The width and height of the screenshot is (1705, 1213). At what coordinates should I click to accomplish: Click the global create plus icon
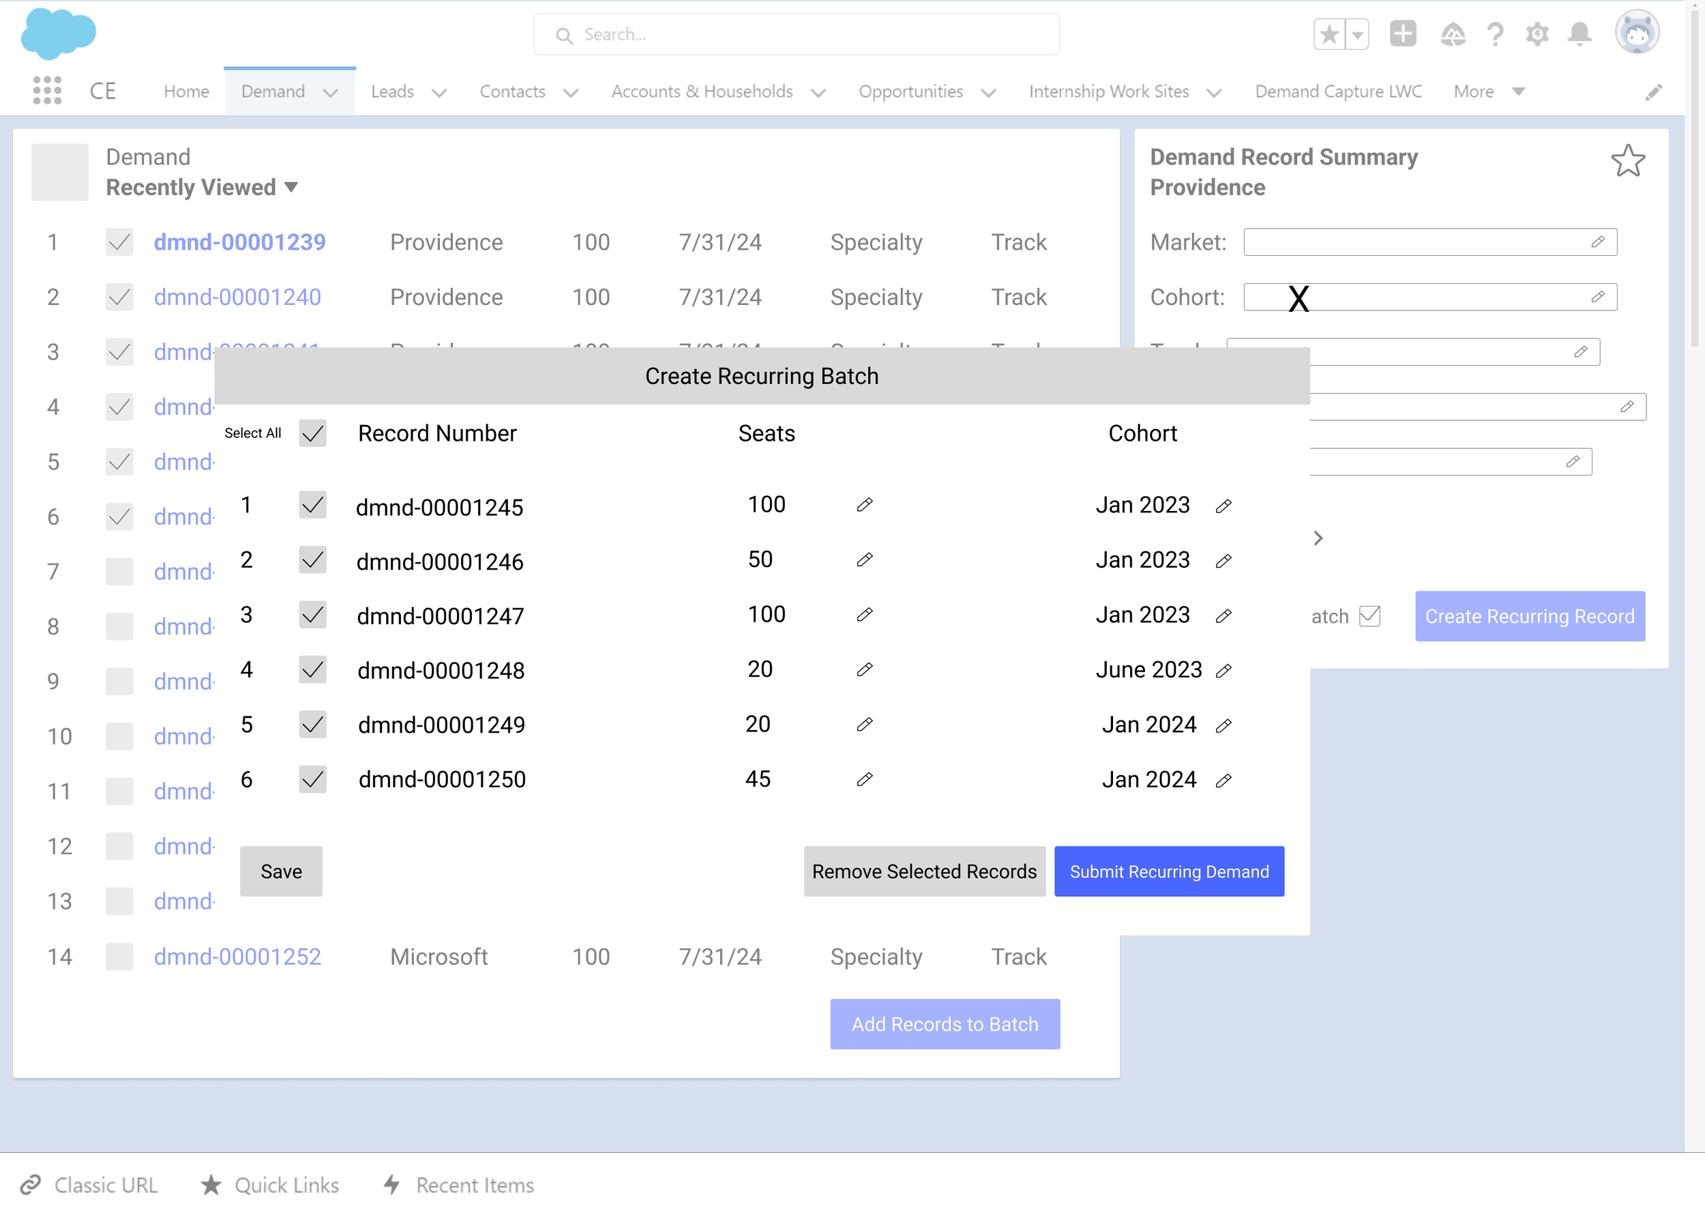[x=1403, y=34]
